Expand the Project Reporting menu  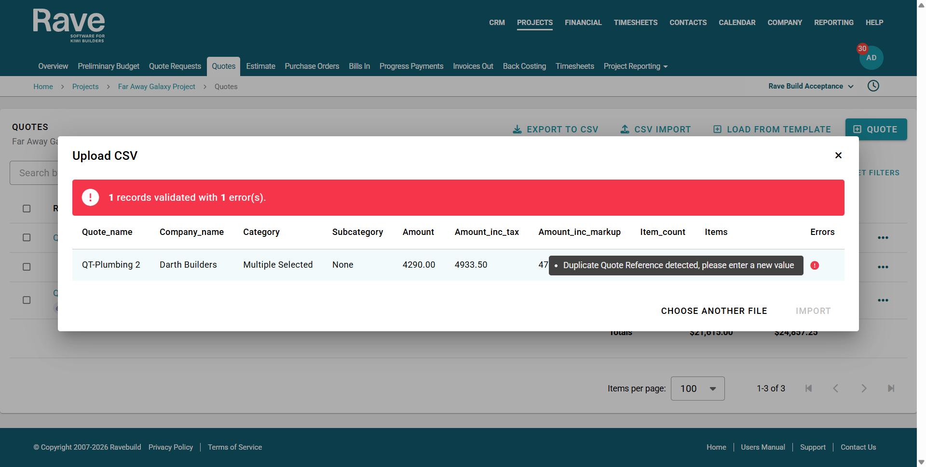tap(636, 66)
